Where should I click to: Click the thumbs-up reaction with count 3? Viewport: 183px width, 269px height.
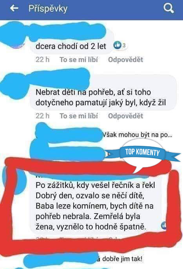click(120, 45)
